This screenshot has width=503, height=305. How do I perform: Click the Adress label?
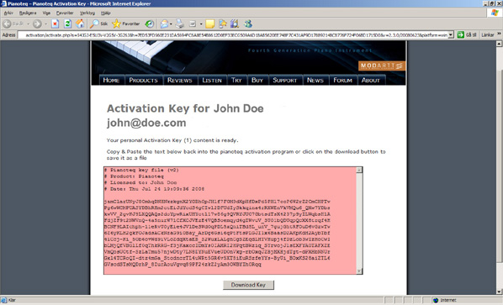[x=8, y=34]
